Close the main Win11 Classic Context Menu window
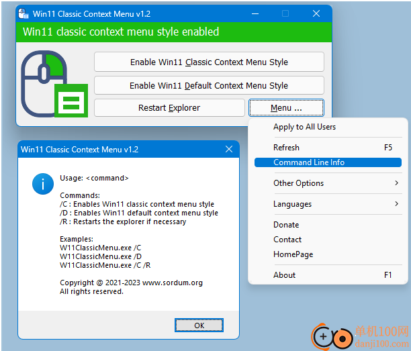This screenshot has width=411, height=351. (316, 13)
